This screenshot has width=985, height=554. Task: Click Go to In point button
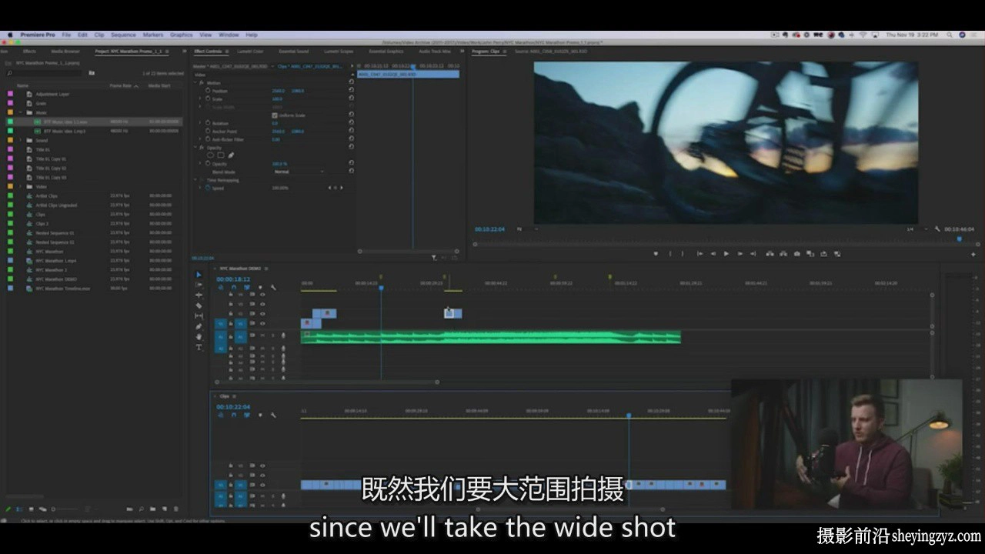click(x=699, y=254)
